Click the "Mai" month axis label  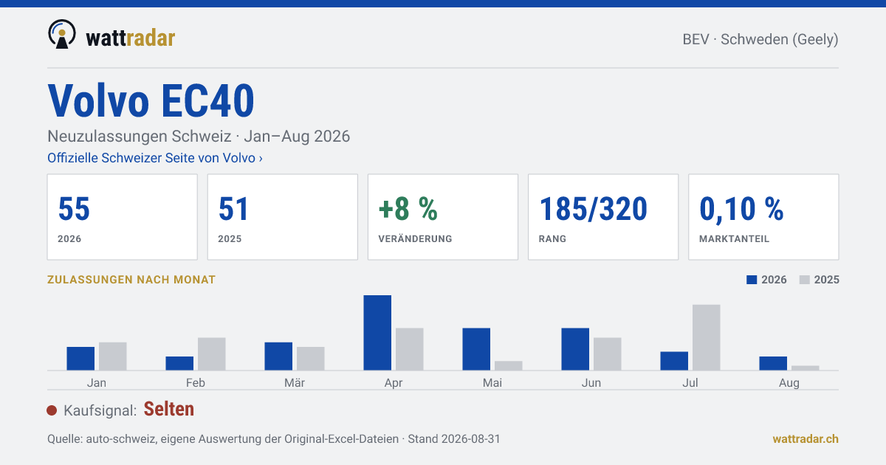[492, 382]
